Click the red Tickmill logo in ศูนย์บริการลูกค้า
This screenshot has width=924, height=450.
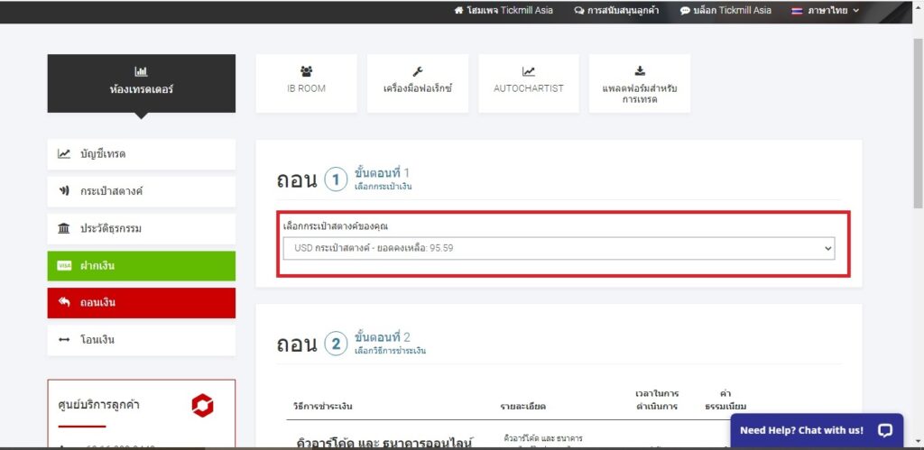tap(202, 406)
